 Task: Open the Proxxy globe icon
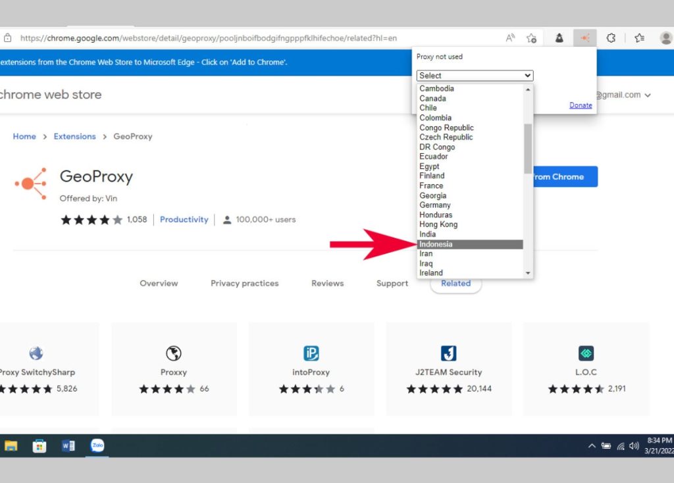(174, 353)
